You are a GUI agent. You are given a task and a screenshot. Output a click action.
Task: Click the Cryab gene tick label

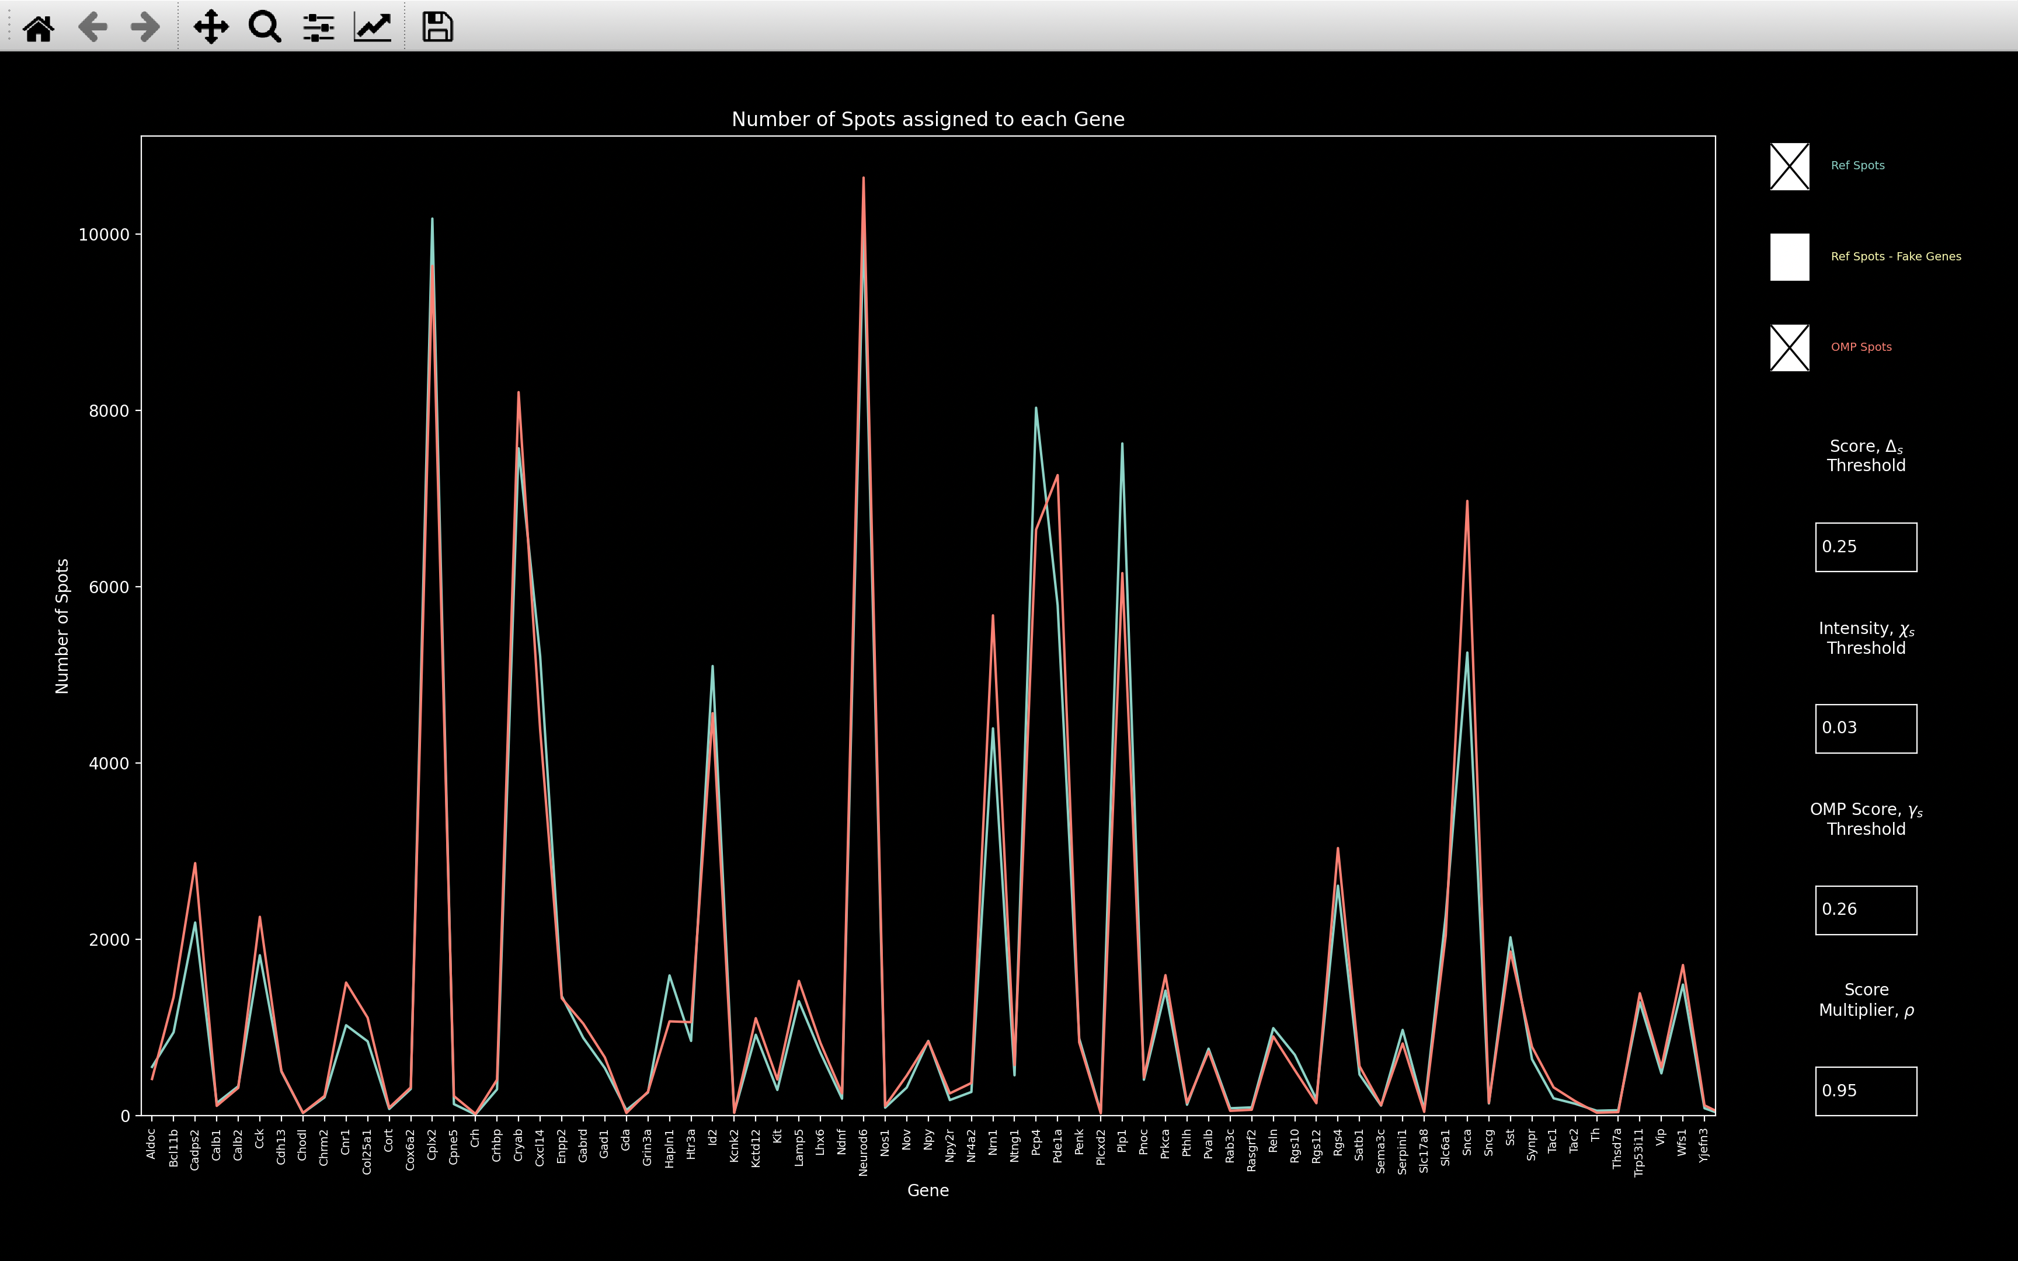[518, 1145]
